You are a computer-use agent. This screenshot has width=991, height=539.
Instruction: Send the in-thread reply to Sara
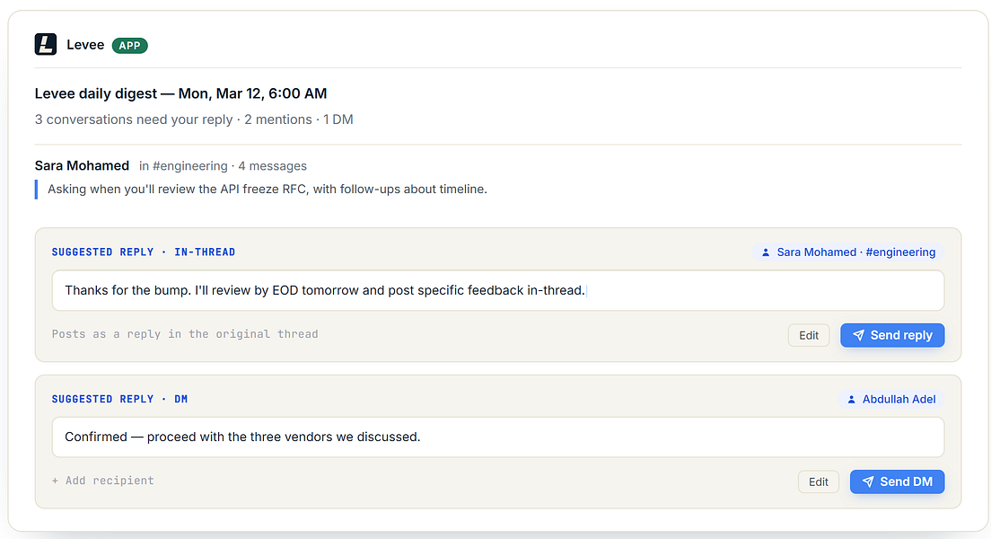coord(892,335)
